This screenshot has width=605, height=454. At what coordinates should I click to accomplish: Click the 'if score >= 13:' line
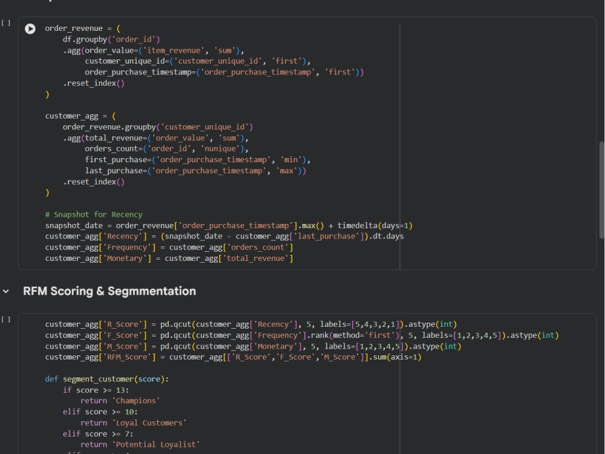coord(96,390)
